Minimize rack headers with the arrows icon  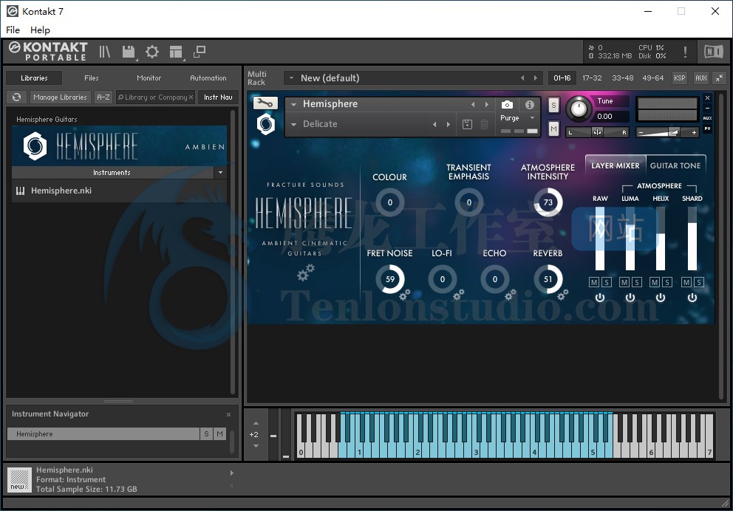coord(720,78)
